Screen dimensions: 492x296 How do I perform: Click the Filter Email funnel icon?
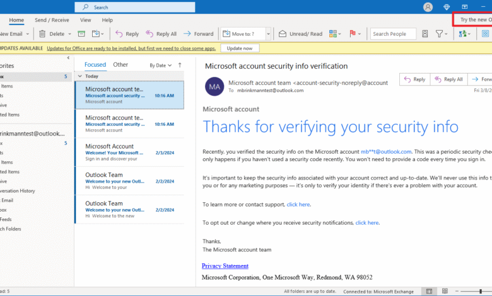click(x=439, y=33)
